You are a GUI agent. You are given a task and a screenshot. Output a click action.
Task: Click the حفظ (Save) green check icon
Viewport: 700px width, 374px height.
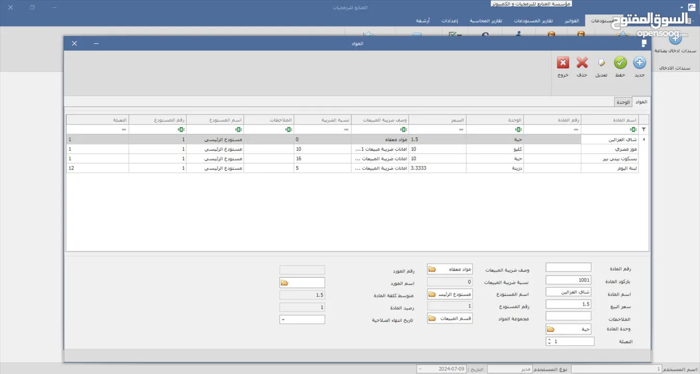point(620,63)
